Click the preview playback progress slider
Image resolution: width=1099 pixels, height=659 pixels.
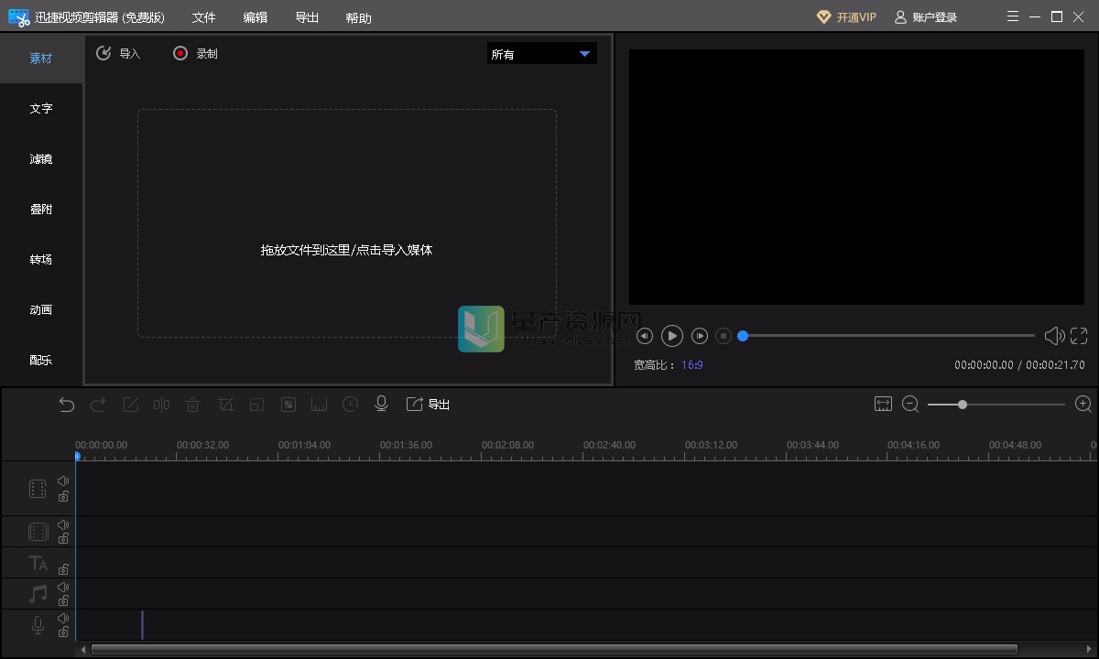(x=887, y=336)
